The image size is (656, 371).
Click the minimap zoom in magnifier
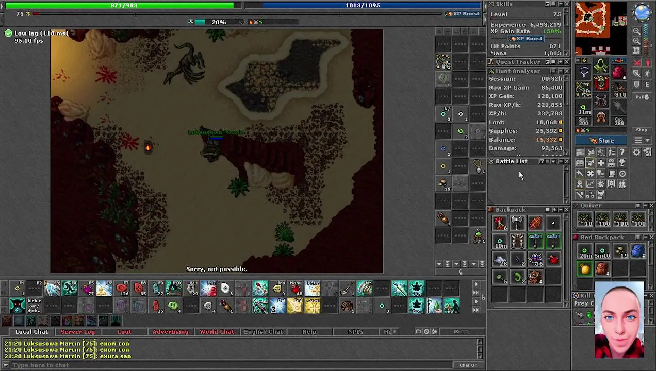(x=636, y=41)
